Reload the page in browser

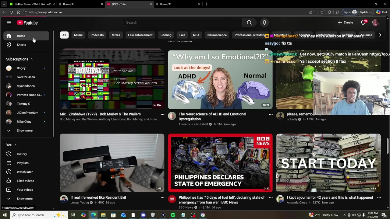click(11, 12)
